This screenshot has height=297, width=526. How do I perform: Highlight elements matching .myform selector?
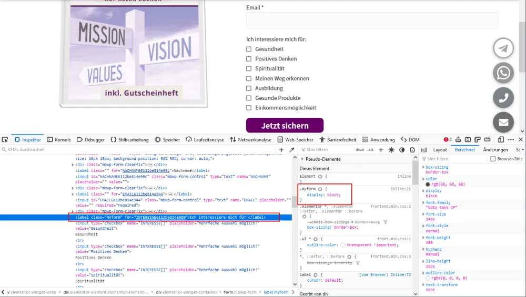pos(320,189)
